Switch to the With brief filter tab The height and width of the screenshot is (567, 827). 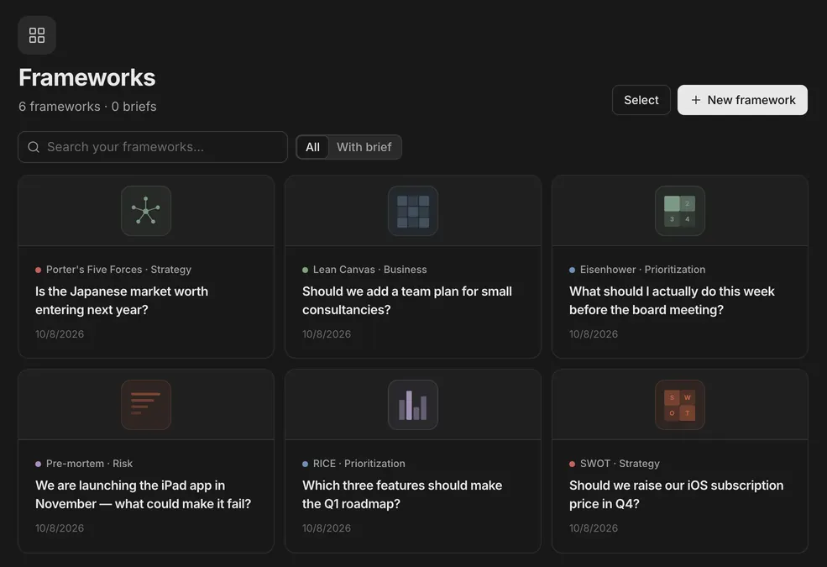(364, 147)
